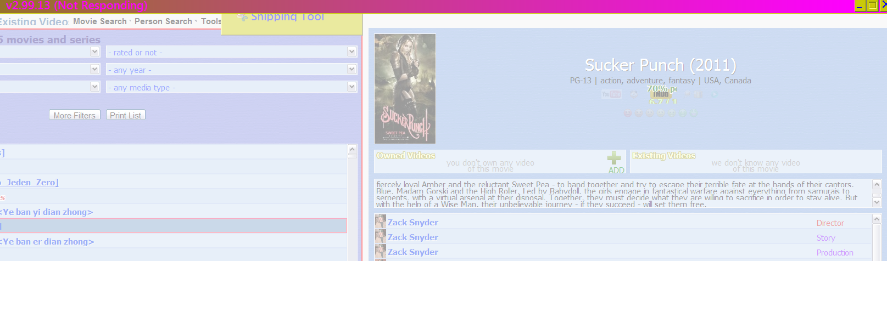Select '<Ye ban yi dian zhong>' row
The image size is (887, 329).
pos(173,212)
